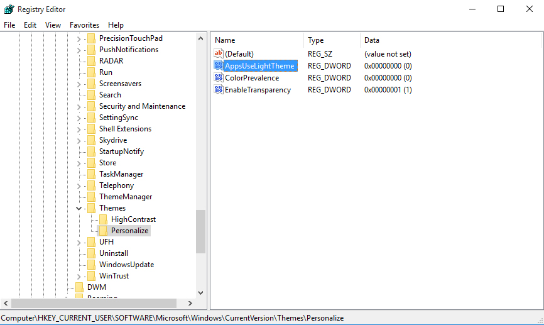Click the RADAR folder icon
This screenshot has height=325, width=544.
click(x=91, y=61)
